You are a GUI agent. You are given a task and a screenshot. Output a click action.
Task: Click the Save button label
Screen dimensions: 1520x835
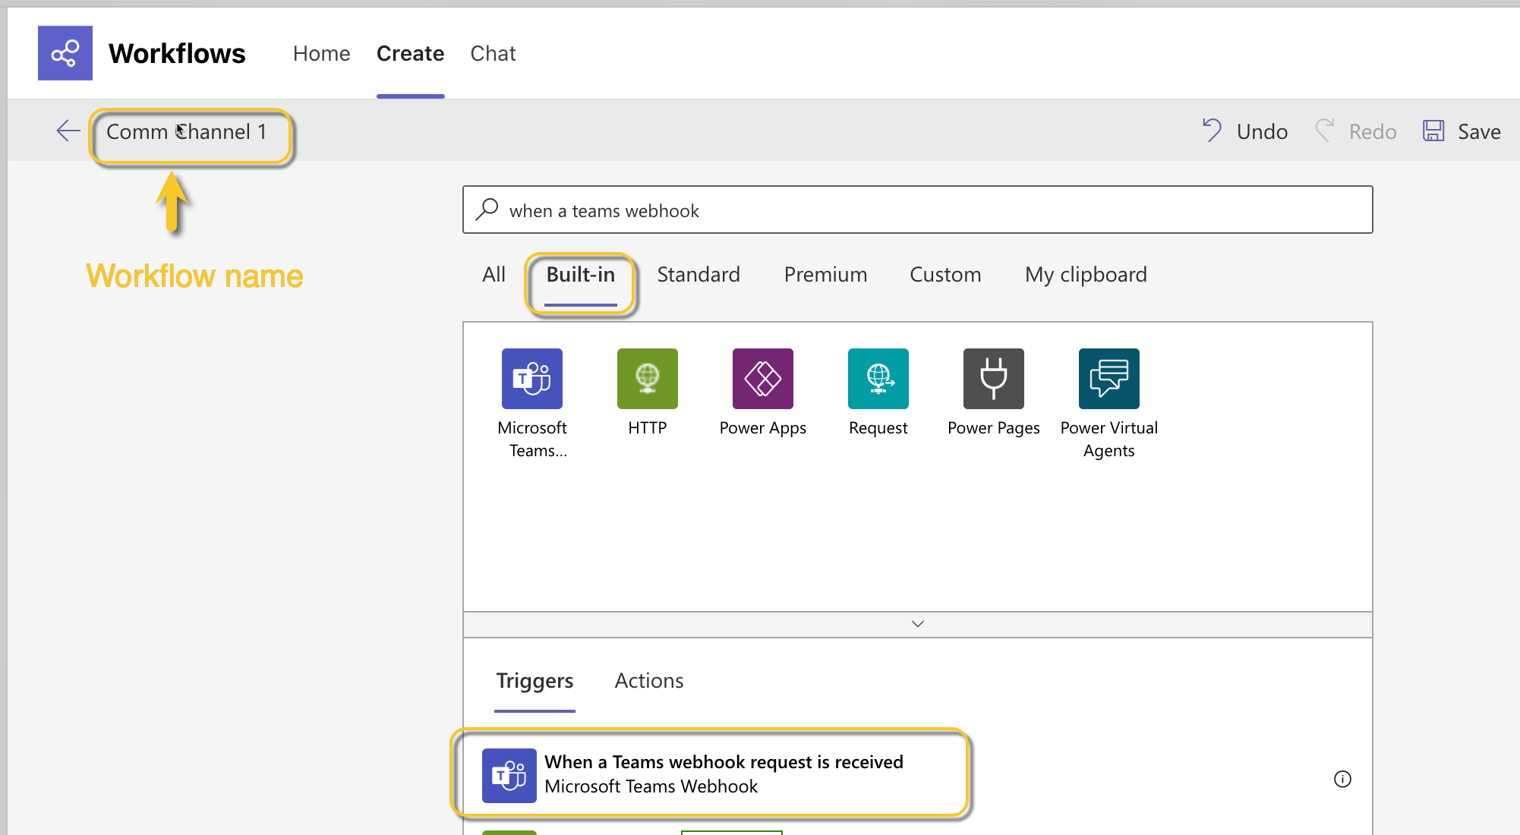(x=1479, y=132)
